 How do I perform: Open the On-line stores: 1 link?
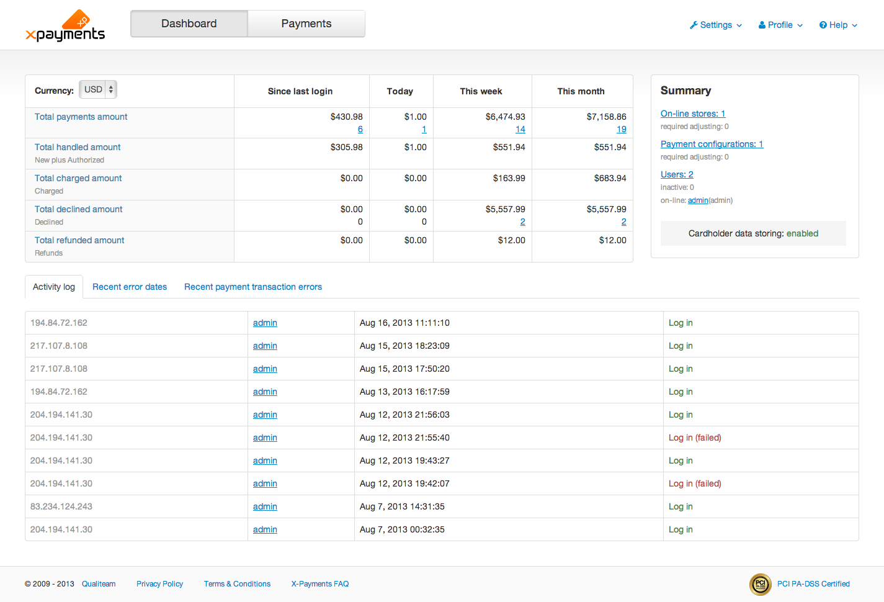click(x=693, y=114)
